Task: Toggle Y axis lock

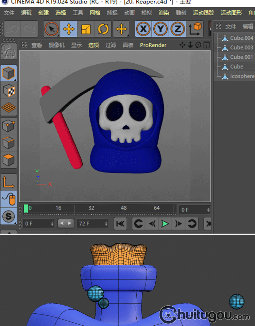Action: point(160,29)
